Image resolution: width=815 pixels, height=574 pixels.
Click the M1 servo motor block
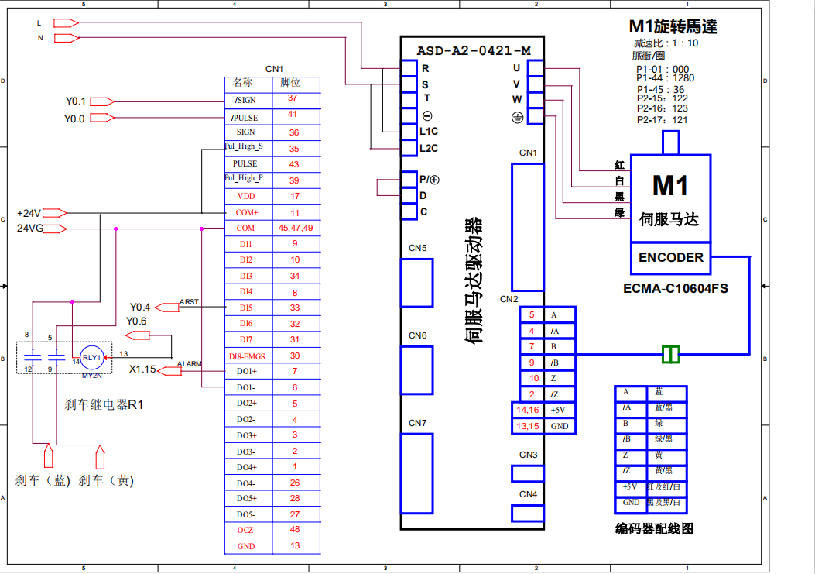click(x=670, y=198)
